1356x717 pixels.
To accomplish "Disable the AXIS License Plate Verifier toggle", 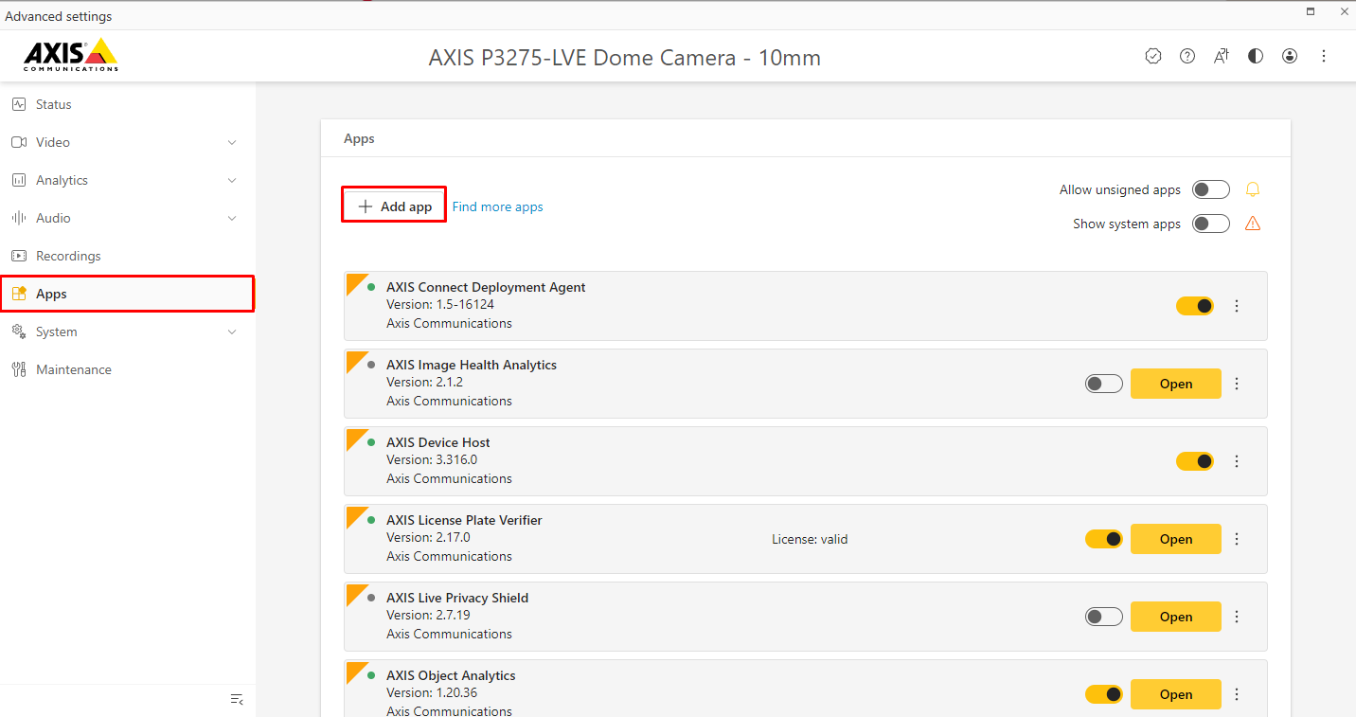I will coord(1103,539).
